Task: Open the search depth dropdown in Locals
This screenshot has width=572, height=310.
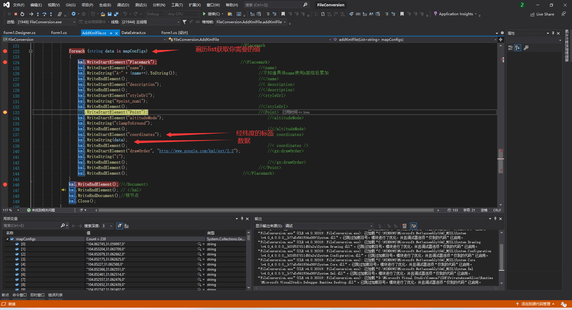Action: coord(107,226)
